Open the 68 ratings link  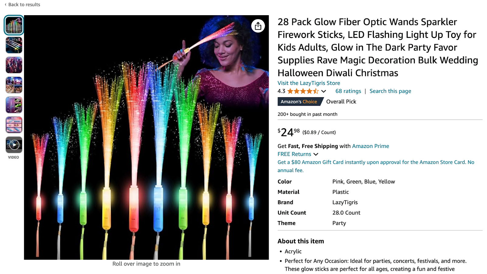tap(348, 91)
